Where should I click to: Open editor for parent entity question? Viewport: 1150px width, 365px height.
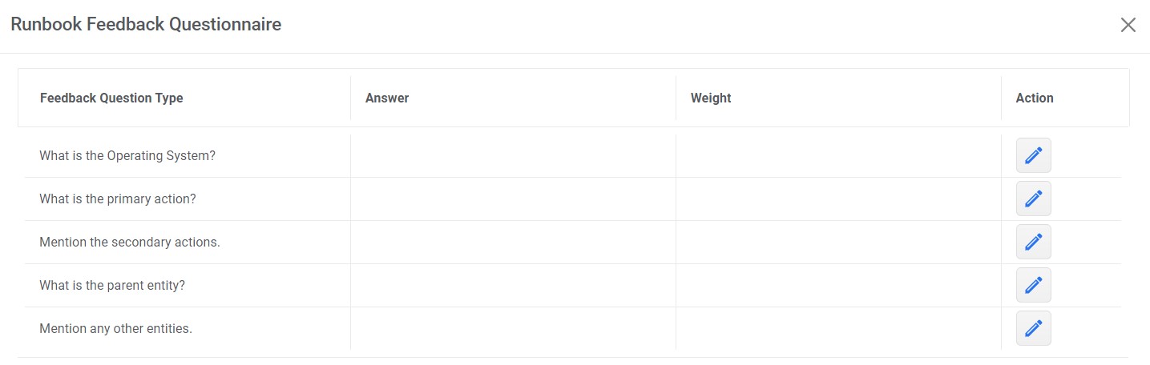[x=1033, y=285]
